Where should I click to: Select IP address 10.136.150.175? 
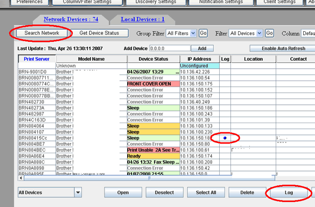coord(199,84)
